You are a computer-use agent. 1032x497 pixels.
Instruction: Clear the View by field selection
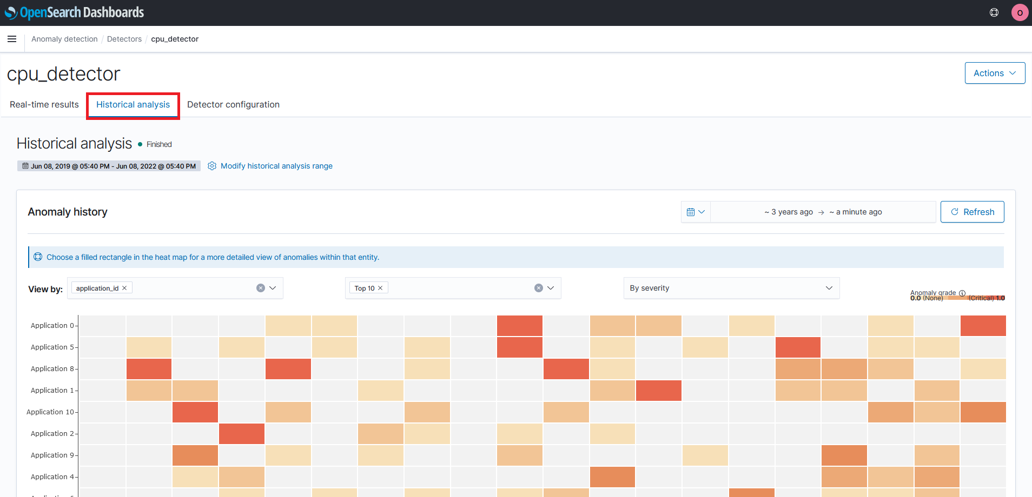(261, 288)
